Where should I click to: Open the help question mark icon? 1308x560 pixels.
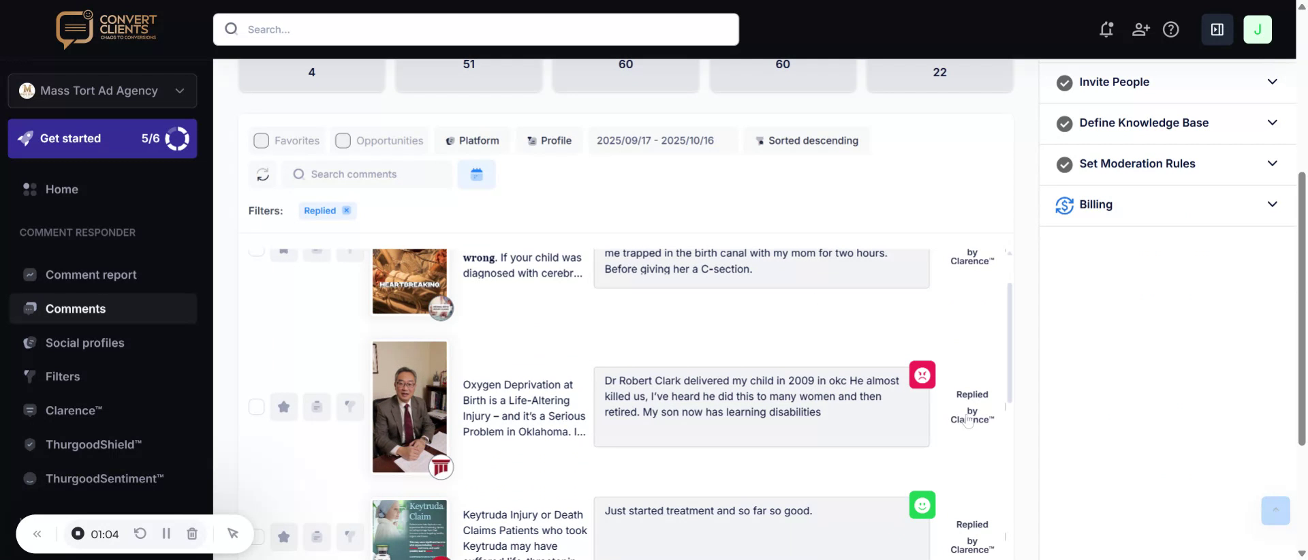coord(1171,29)
